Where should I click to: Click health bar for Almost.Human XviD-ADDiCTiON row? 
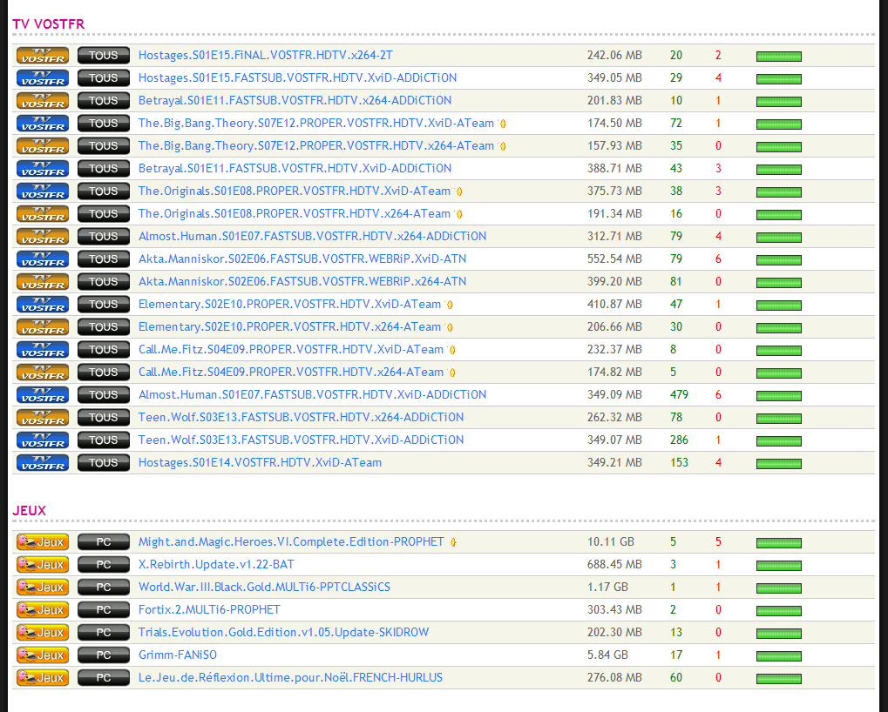coord(779,395)
